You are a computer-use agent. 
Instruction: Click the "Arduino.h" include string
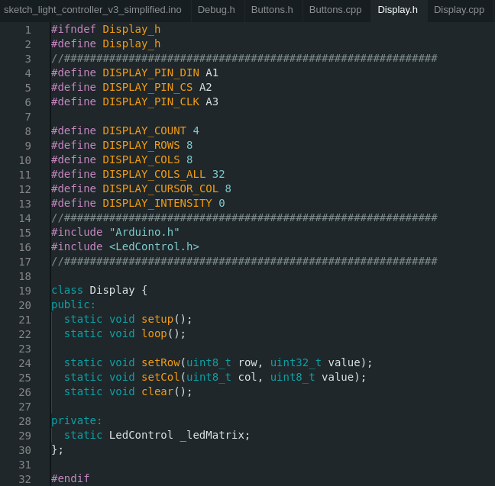click(x=144, y=232)
